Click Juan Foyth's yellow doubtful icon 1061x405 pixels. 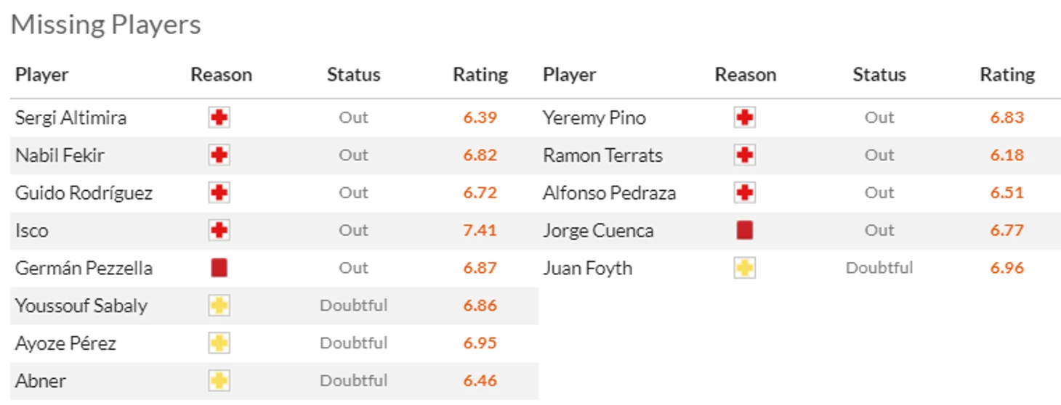745,269
